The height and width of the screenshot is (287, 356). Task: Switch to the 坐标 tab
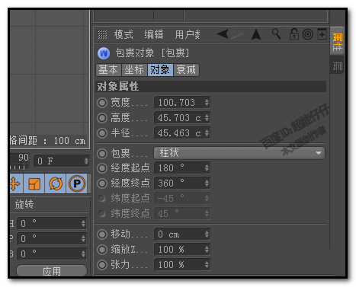tap(134, 70)
